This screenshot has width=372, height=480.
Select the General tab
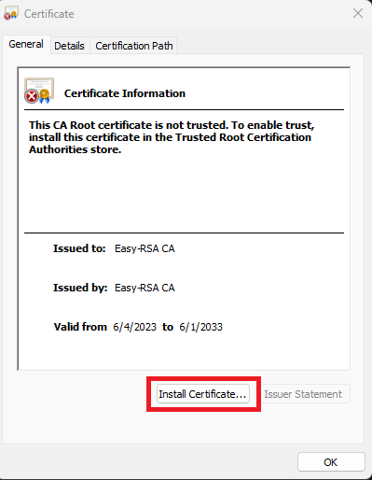click(x=26, y=44)
